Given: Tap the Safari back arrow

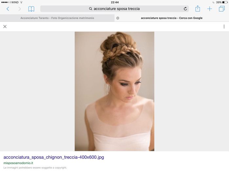Looking at the screenshot, I should [x=8, y=9].
